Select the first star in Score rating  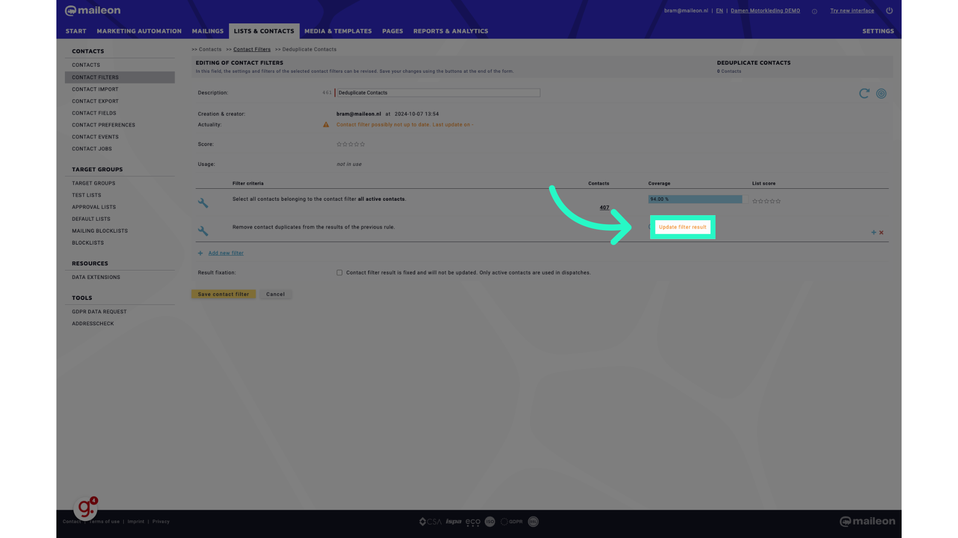[338, 144]
